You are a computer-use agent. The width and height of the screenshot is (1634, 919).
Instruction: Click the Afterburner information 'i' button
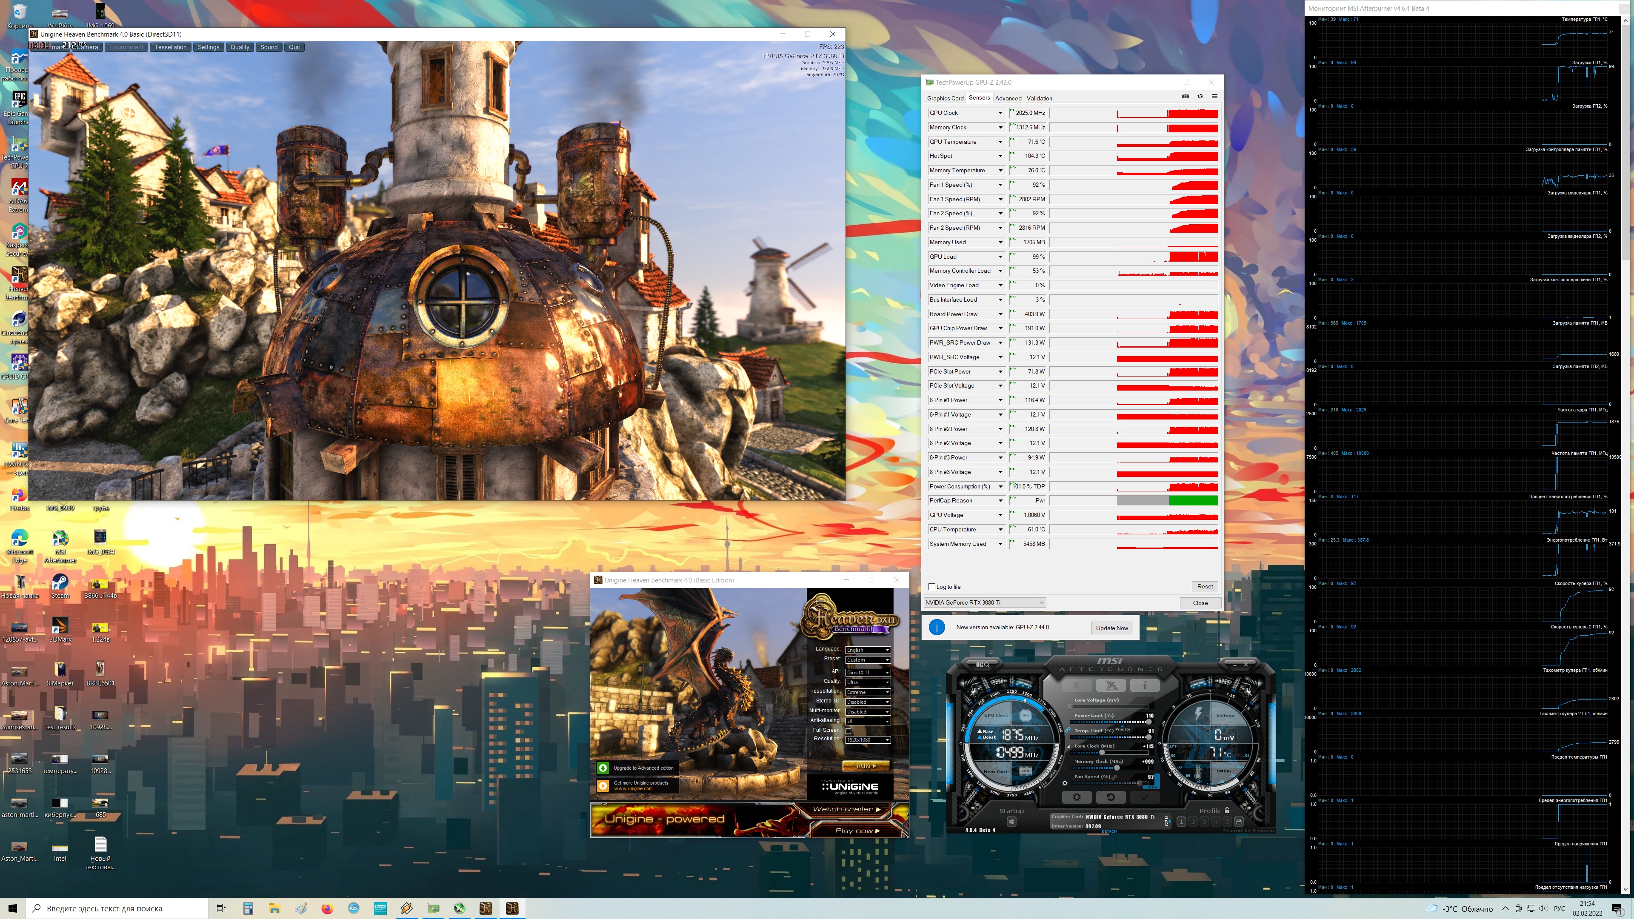[x=1144, y=685]
